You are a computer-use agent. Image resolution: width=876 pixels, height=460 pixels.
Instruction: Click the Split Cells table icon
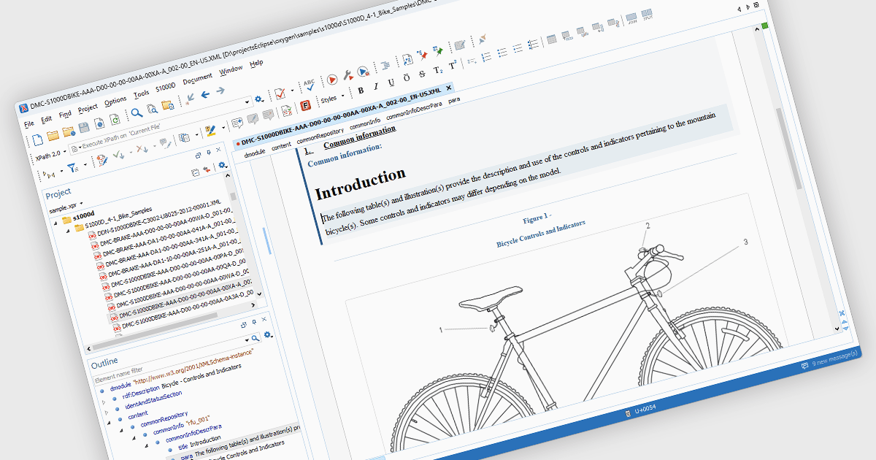coord(648,13)
